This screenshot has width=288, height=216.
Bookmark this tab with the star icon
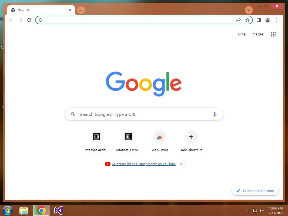pos(247,20)
